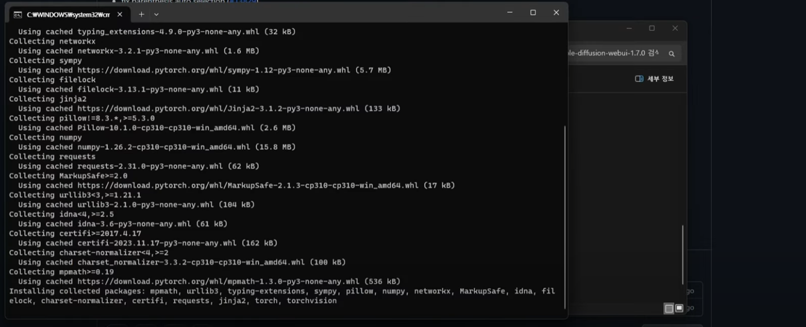806x327 pixels.
Task: Close the terminal window
Action: [x=556, y=13]
